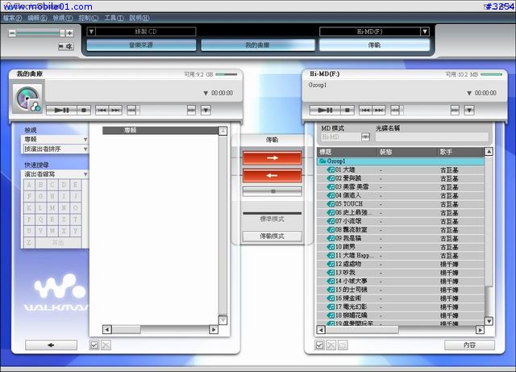Click the 傳輸模式 button
This screenshot has width=516, height=372.
273,236
